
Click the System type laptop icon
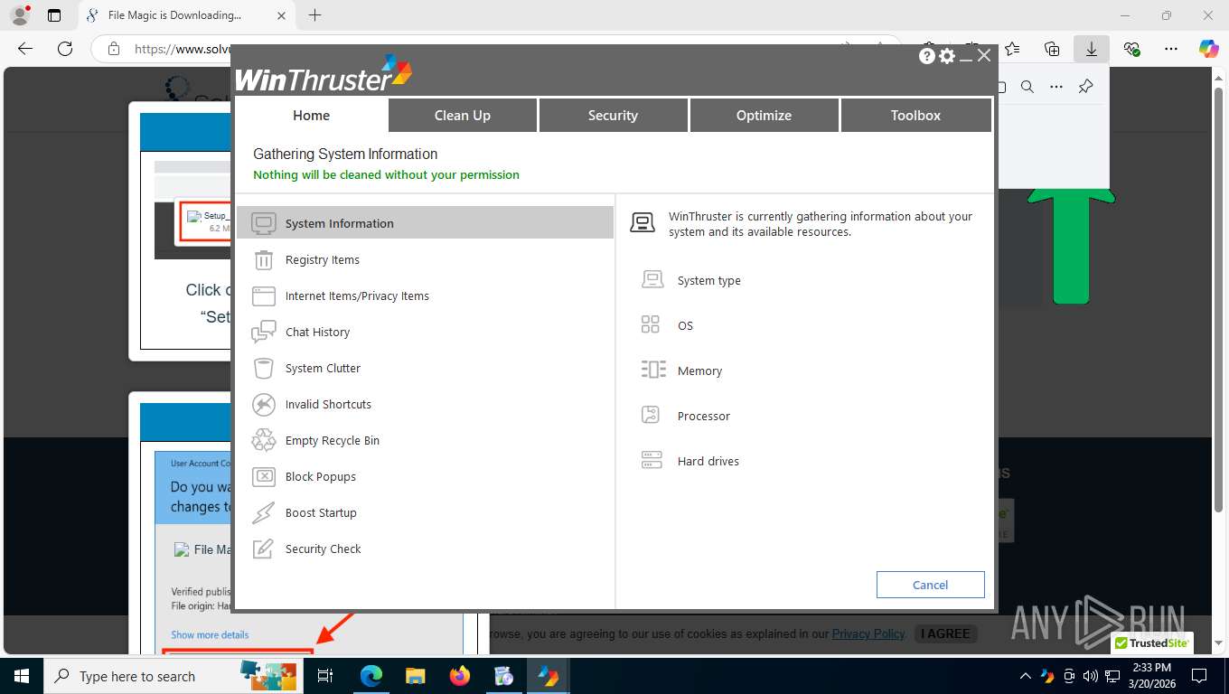[652, 280]
